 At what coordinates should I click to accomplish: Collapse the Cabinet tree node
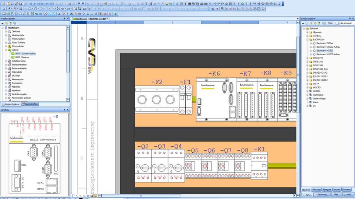[6, 50]
